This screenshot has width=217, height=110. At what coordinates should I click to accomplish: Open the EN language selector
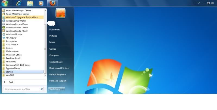click(199, 3)
